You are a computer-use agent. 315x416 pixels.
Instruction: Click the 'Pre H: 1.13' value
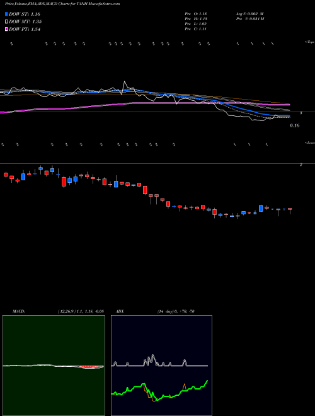[x=196, y=19]
